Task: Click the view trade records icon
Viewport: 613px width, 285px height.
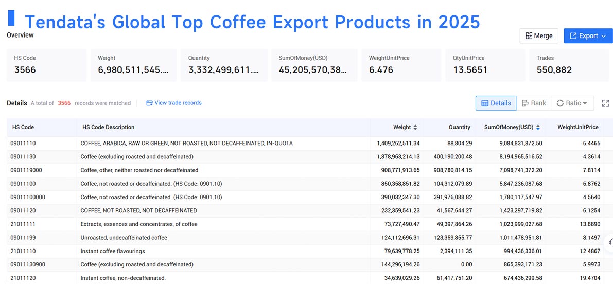Action: [x=149, y=103]
